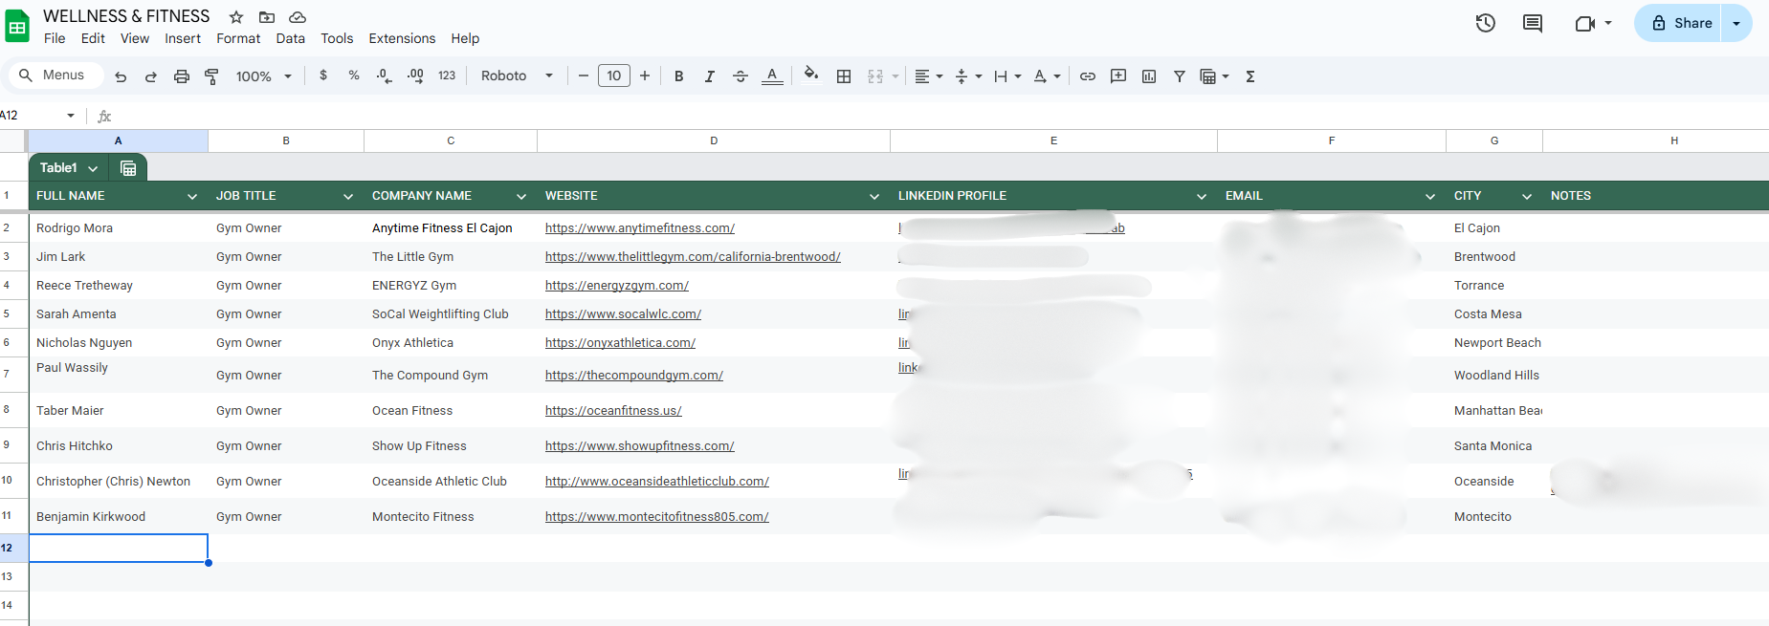The image size is (1769, 626).
Task: View cloud save status icon
Action: pos(298,17)
